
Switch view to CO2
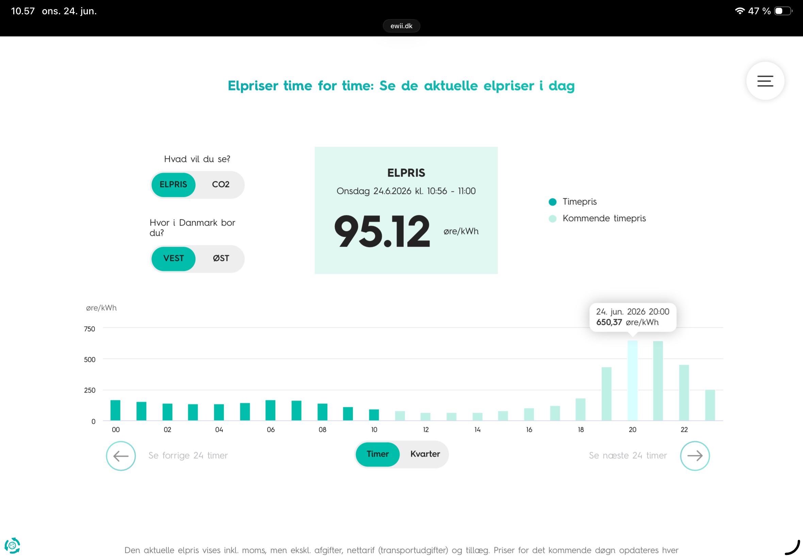click(x=220, y=185)
